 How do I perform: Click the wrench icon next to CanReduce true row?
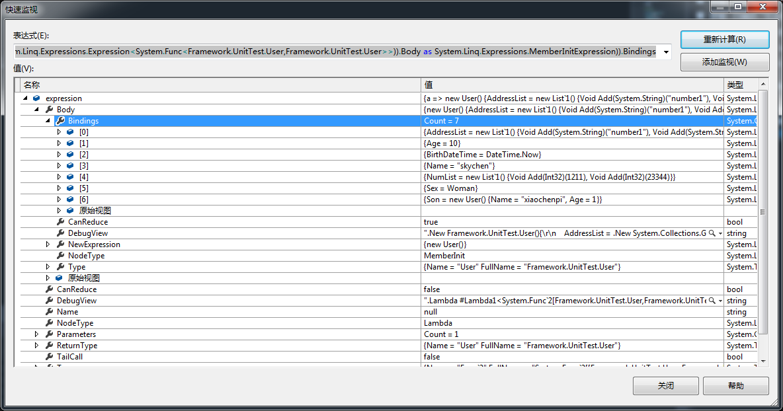click(60, 222)
